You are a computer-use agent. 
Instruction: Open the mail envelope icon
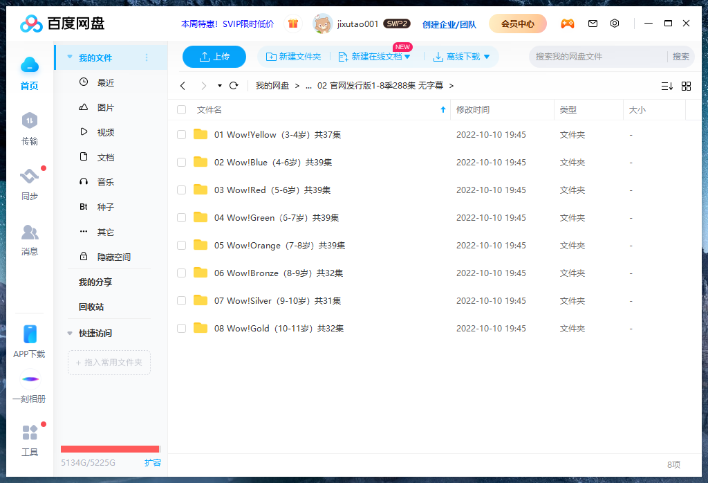click(593, 24)
